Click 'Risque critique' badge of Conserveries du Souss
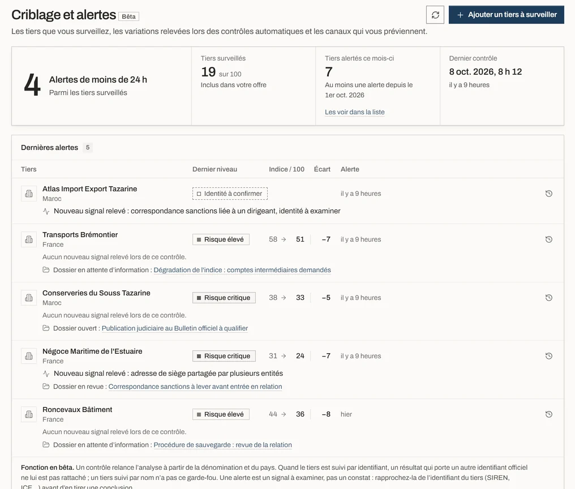575x489 pixels. [x=224, y=298]
